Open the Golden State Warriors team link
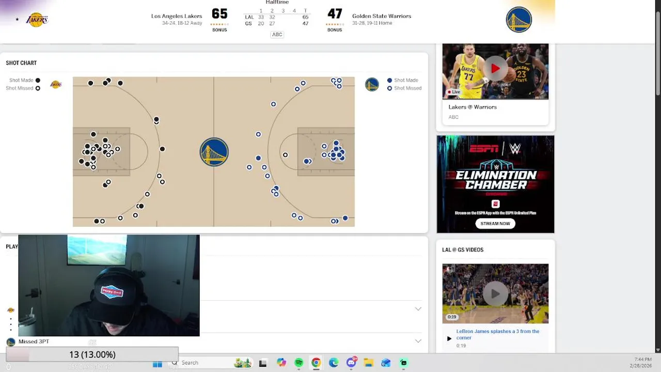Screen dimensions: 661x372 382,16
